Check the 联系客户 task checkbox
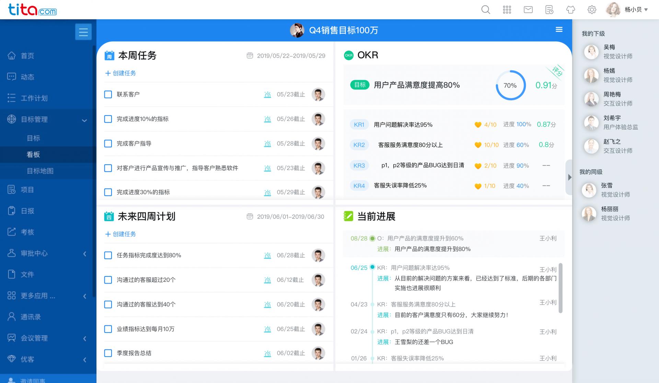659x383 pixels. coord(108,94)
